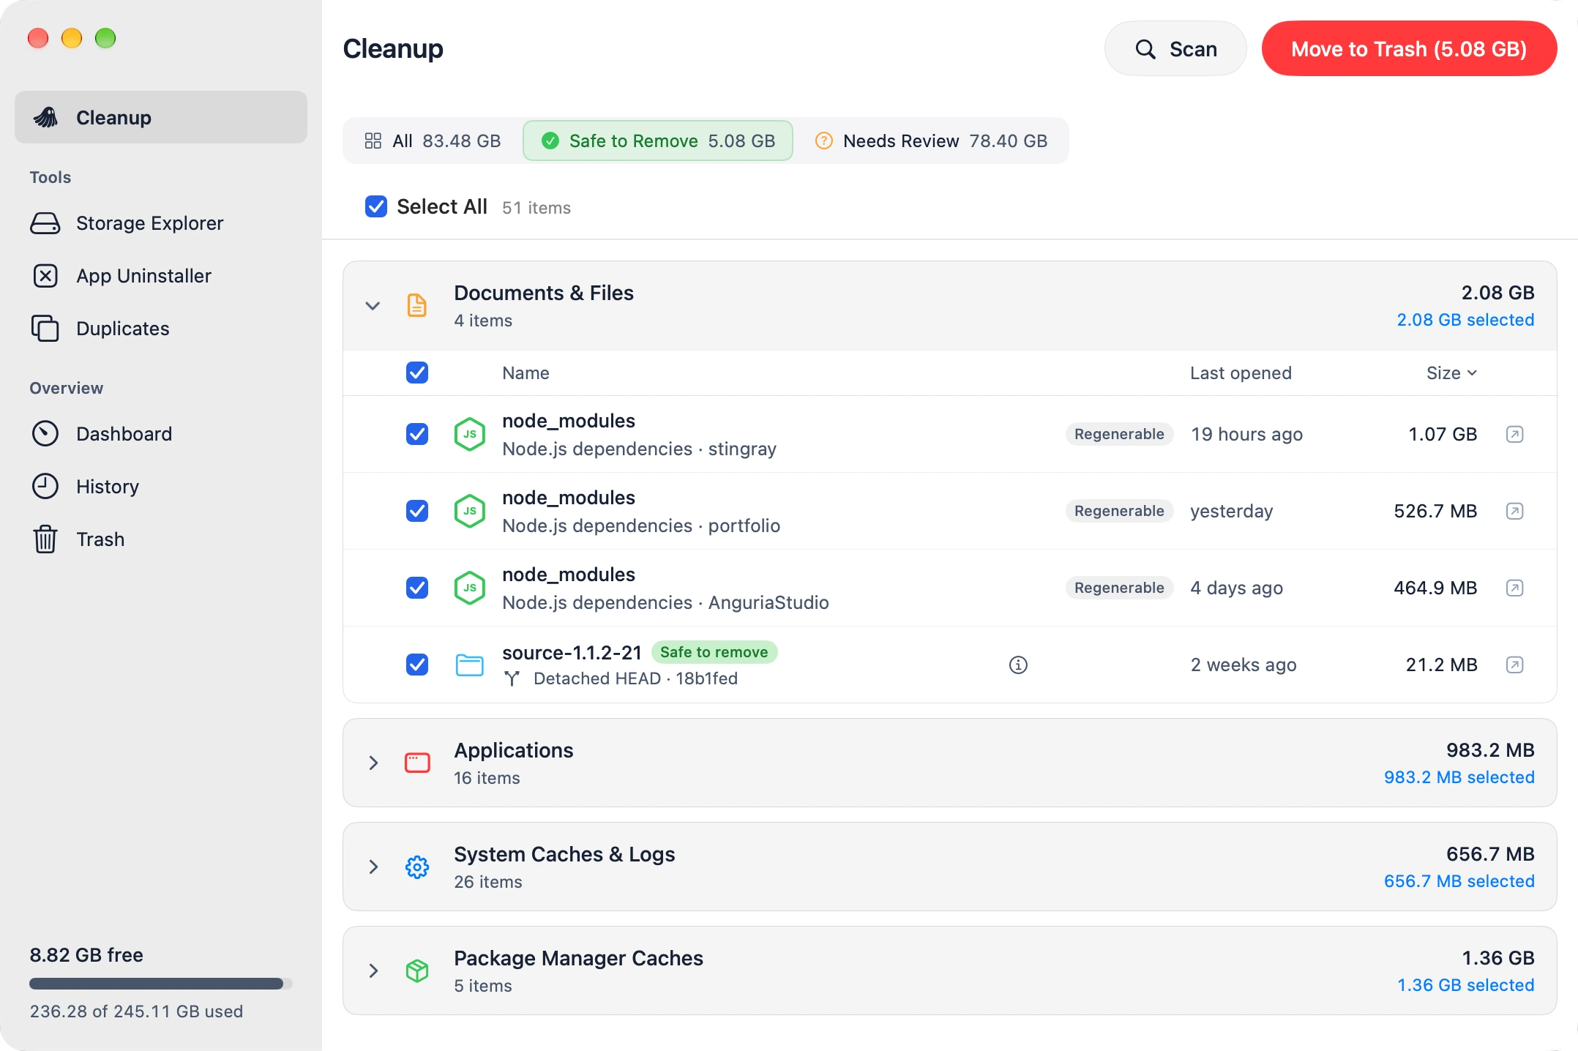Image resolution: width=1578 pixels, height=1051 pixels.
Task: Sort by the Size column
Action: coord(1452,373)
